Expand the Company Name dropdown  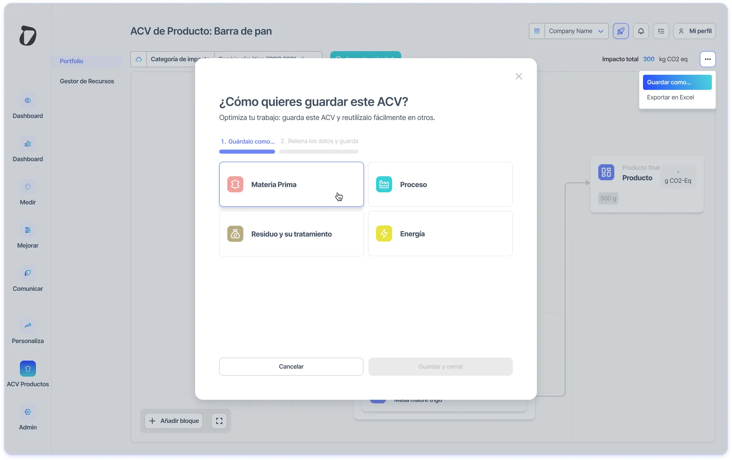(x=576, y=31)
